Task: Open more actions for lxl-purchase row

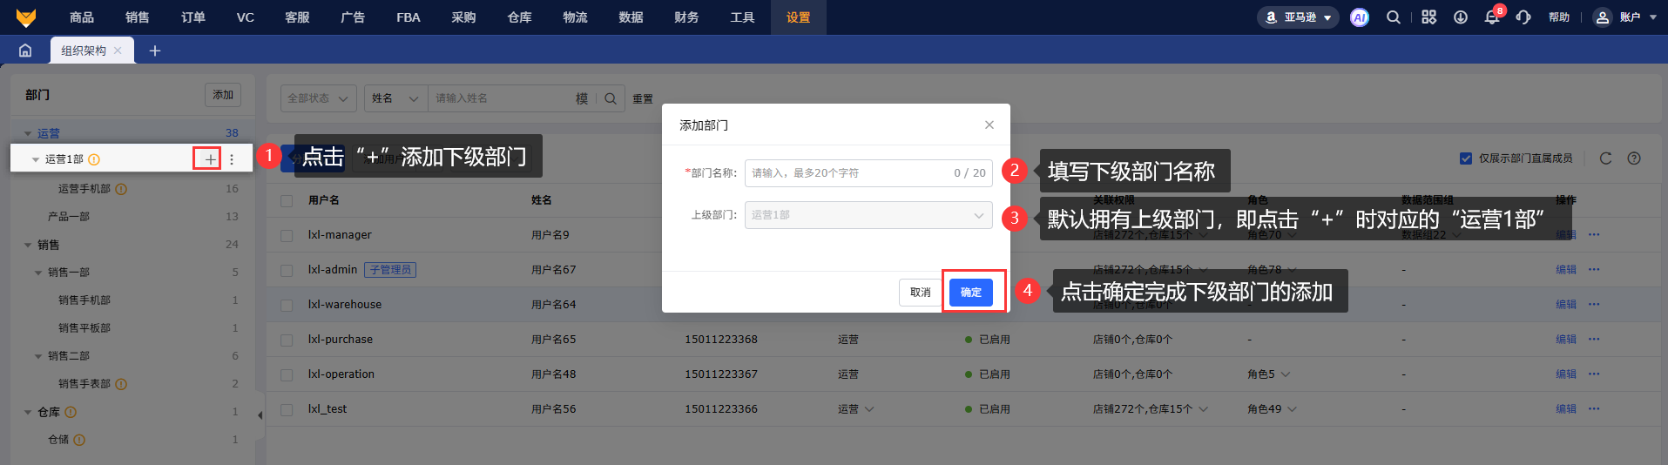Action: click(x=1594, y=339)
